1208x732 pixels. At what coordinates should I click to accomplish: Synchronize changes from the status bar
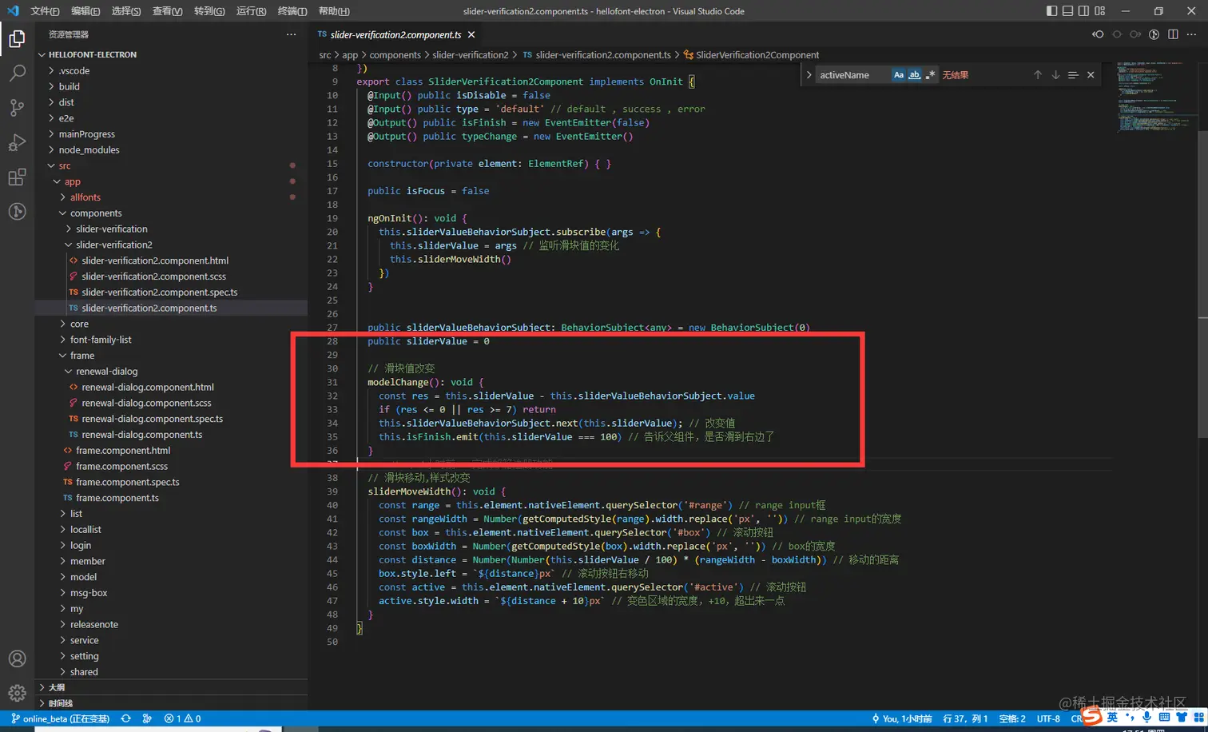tap(125, 718)
